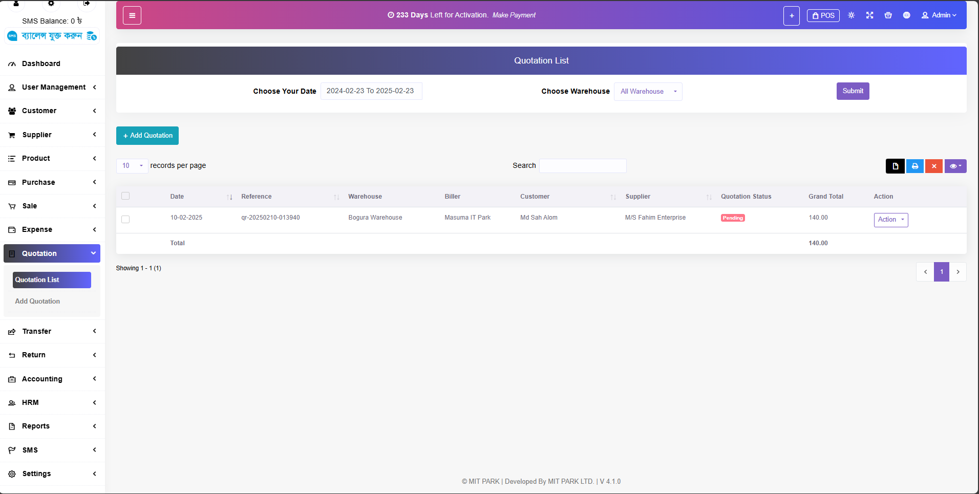This screenshot has width=979, height=494.
Task: Click the red X delete icon
Action: 933,166
